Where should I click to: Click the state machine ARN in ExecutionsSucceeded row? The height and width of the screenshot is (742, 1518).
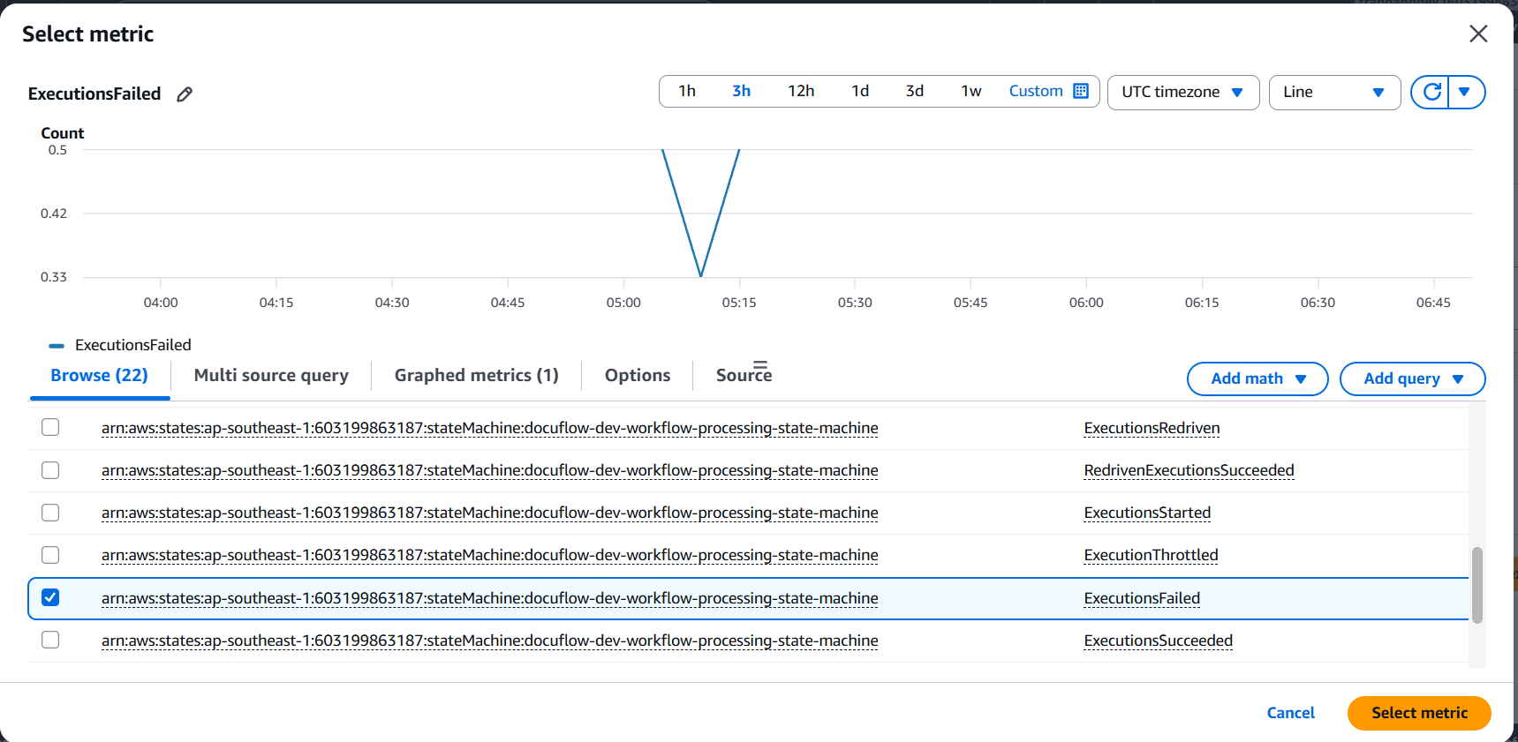coord(489,641)
